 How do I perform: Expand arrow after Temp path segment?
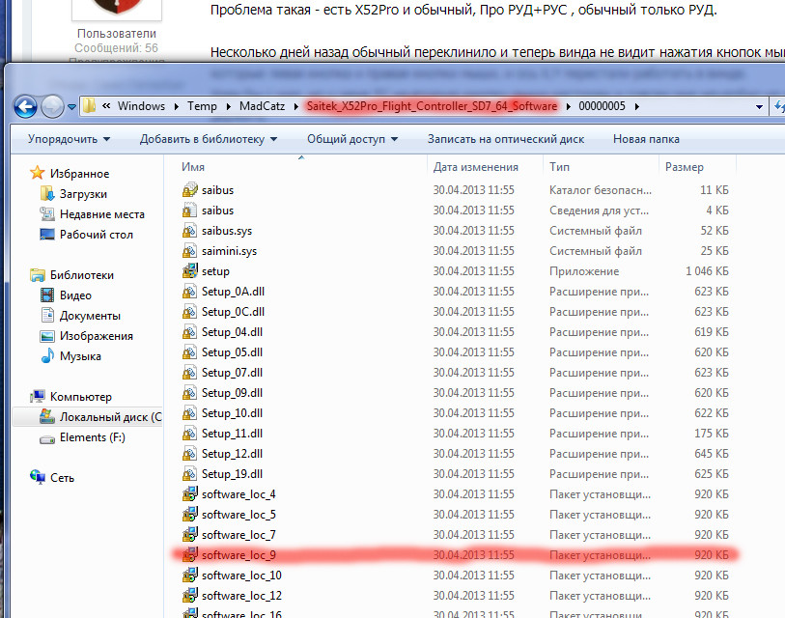228,106
